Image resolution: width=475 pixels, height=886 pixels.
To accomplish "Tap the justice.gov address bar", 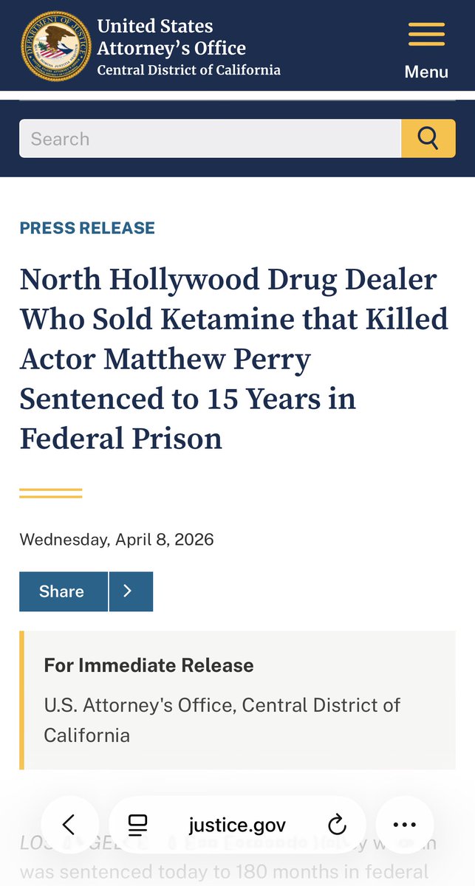I will pos(237,825).
